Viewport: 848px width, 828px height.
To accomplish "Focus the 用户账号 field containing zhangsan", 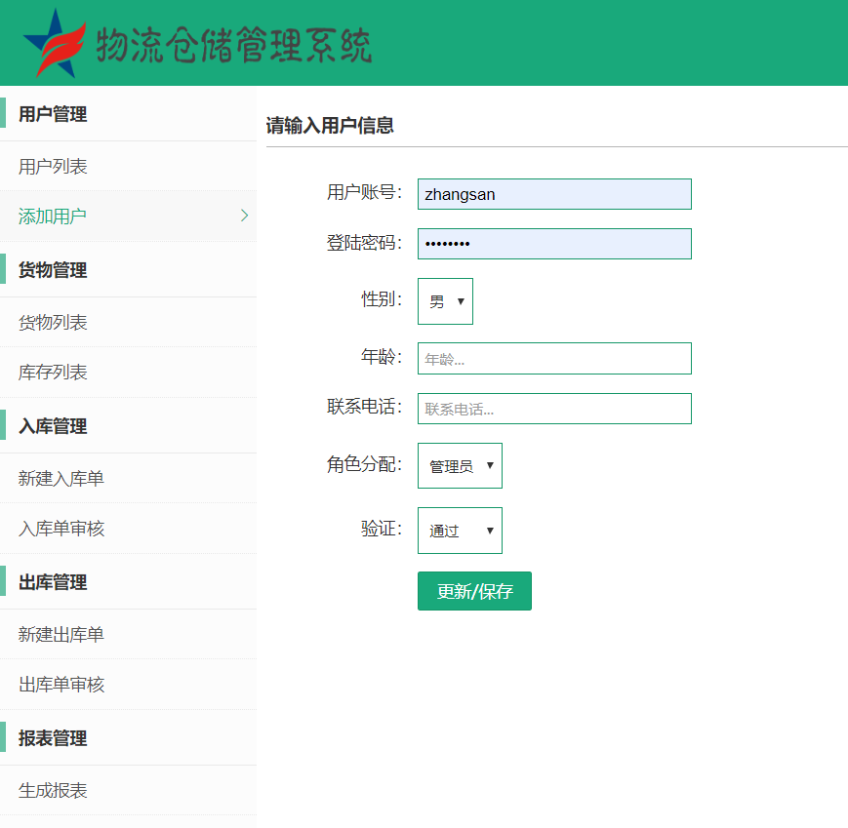I will 554,194.
